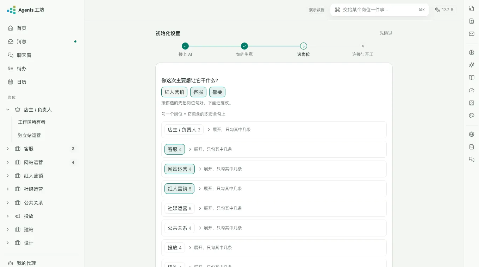The width and height of the screenshot is (479, 267).
Task: Open the open-book icon in right rail
Action: [x=472, y=78]
